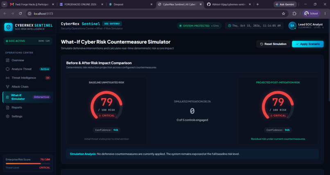The width and height of the screenshot is (330, 175).
Task: Click the Interactive badge
Action: (x=41, y=97)
